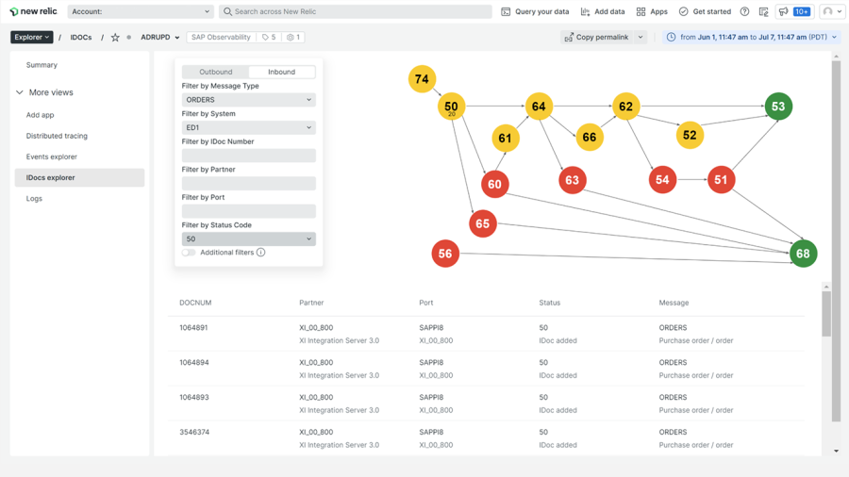Viewport: 849px width, 477px height.
Task: Open the Status Code 50 dropdown
Action: pos(248,239)
